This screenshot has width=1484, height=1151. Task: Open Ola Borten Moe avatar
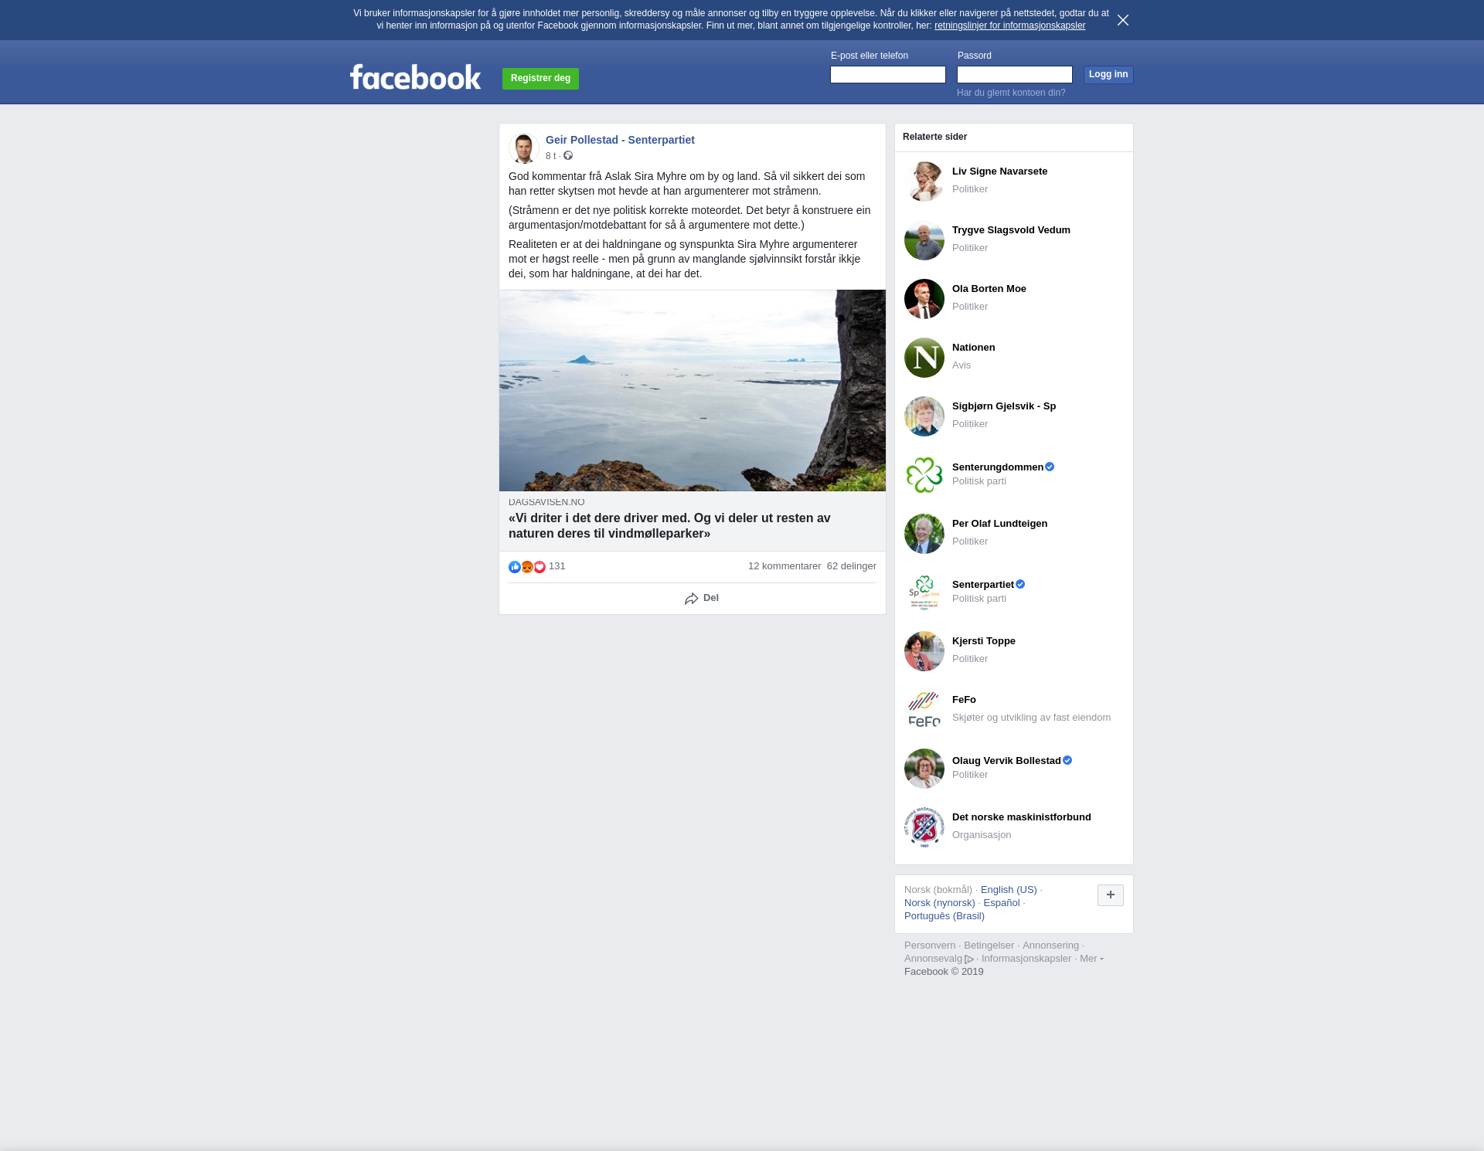(x=924, y=299)
